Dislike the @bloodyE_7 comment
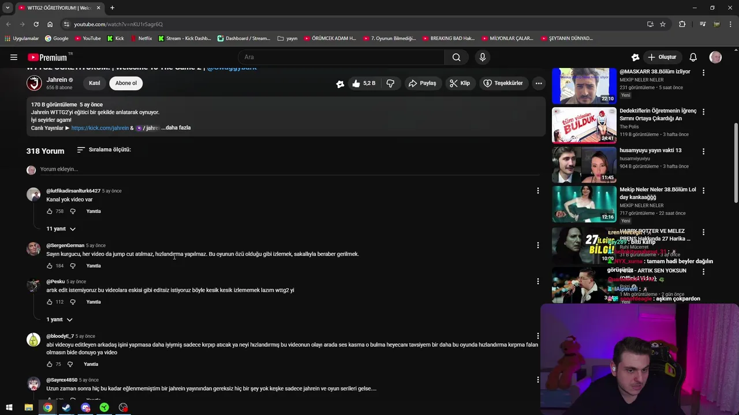 pyautogui.click(x=70, y=364)
